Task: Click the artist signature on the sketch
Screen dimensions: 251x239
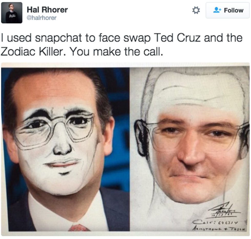Action: pyautogui.click(x=224, y=211)
